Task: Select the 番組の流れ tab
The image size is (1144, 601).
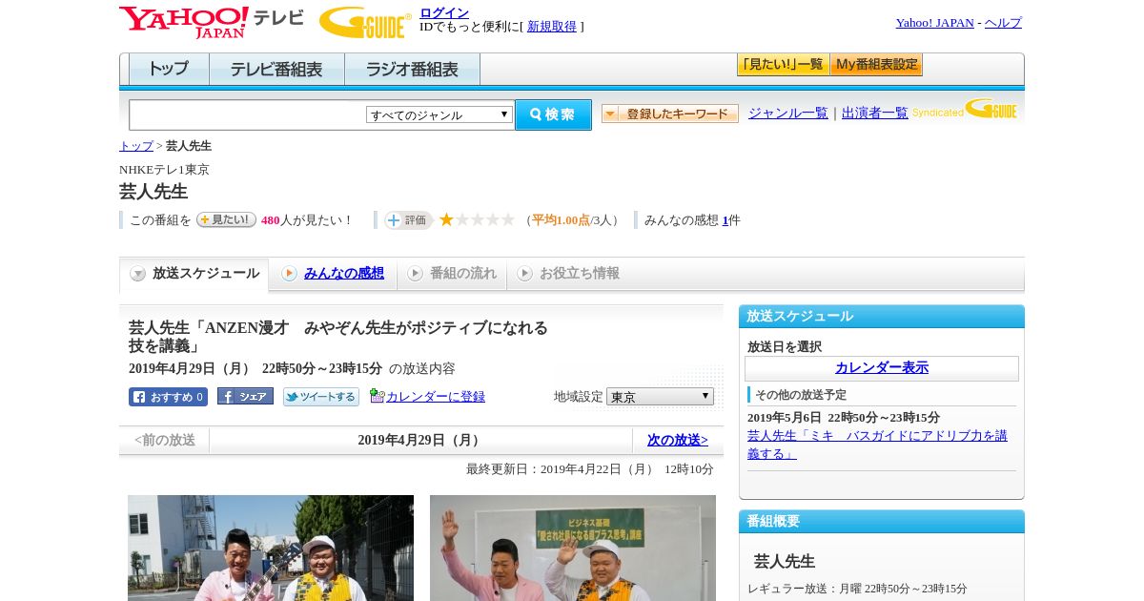Action: (452, 274)
